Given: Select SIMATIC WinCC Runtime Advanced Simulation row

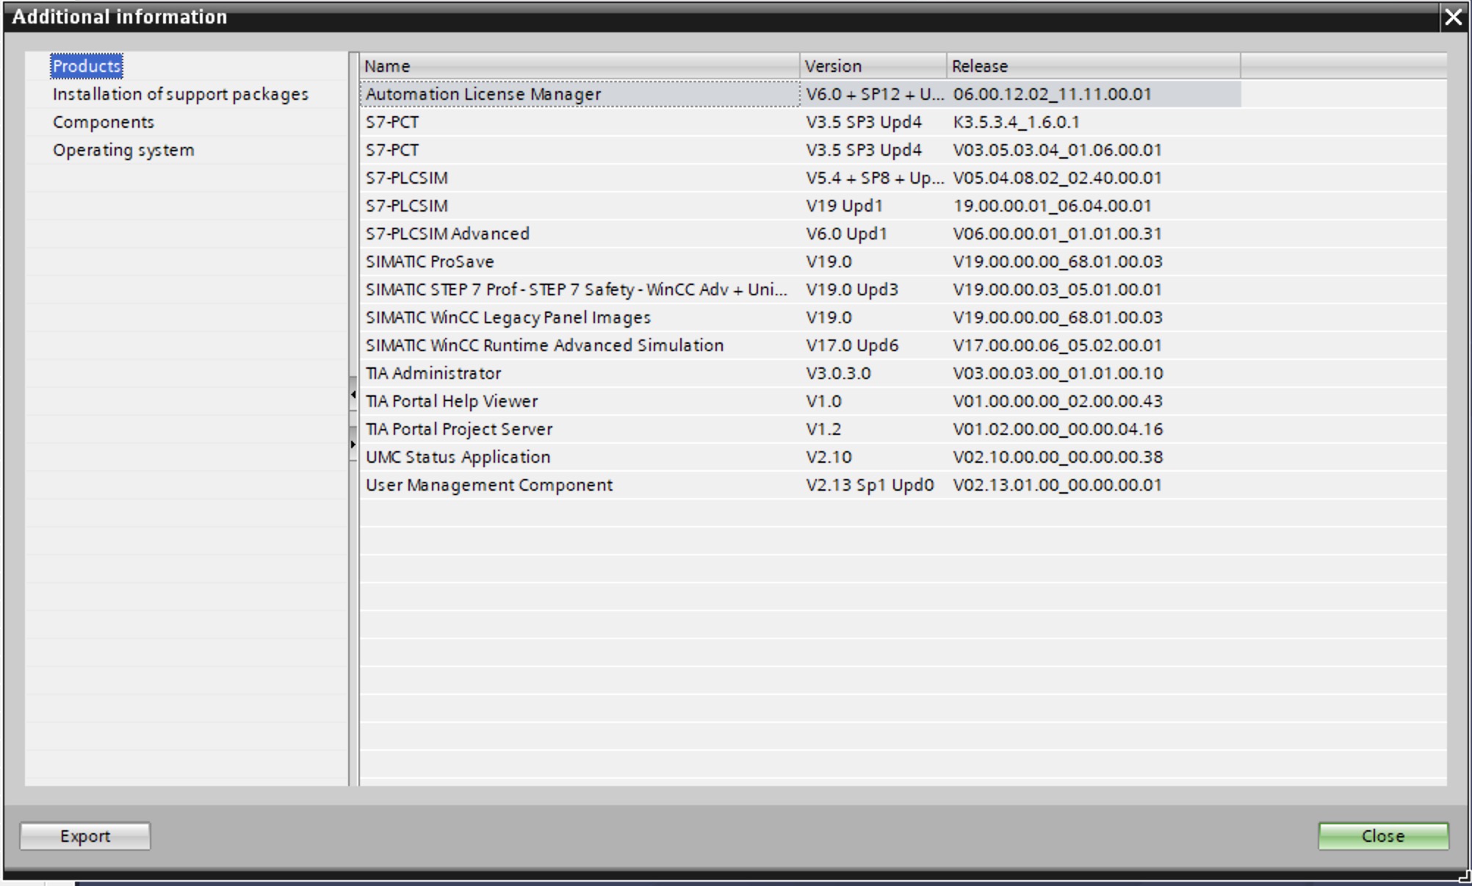Looking at the screenshot, I should coord(544,345).
